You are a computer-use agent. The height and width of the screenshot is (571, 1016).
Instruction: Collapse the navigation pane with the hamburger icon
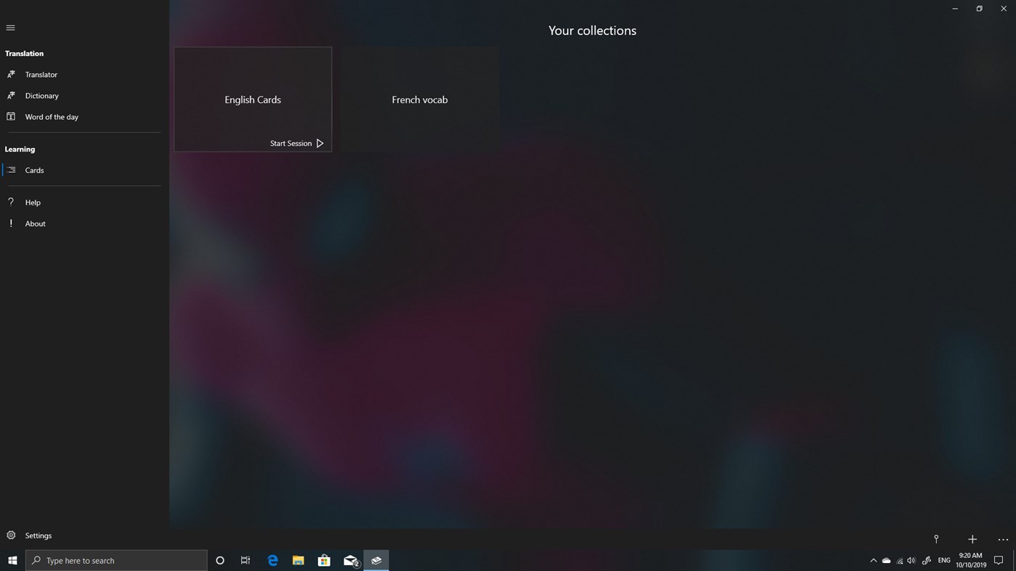pos(10,27)
